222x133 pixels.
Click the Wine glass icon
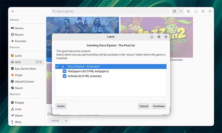point(12,122)
